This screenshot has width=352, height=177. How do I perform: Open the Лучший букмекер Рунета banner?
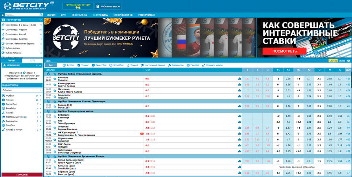coord(101,38)
